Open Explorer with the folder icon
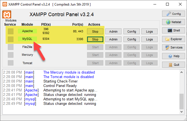The width and height of the screenshot is (187, 121). tap(173, 39)
